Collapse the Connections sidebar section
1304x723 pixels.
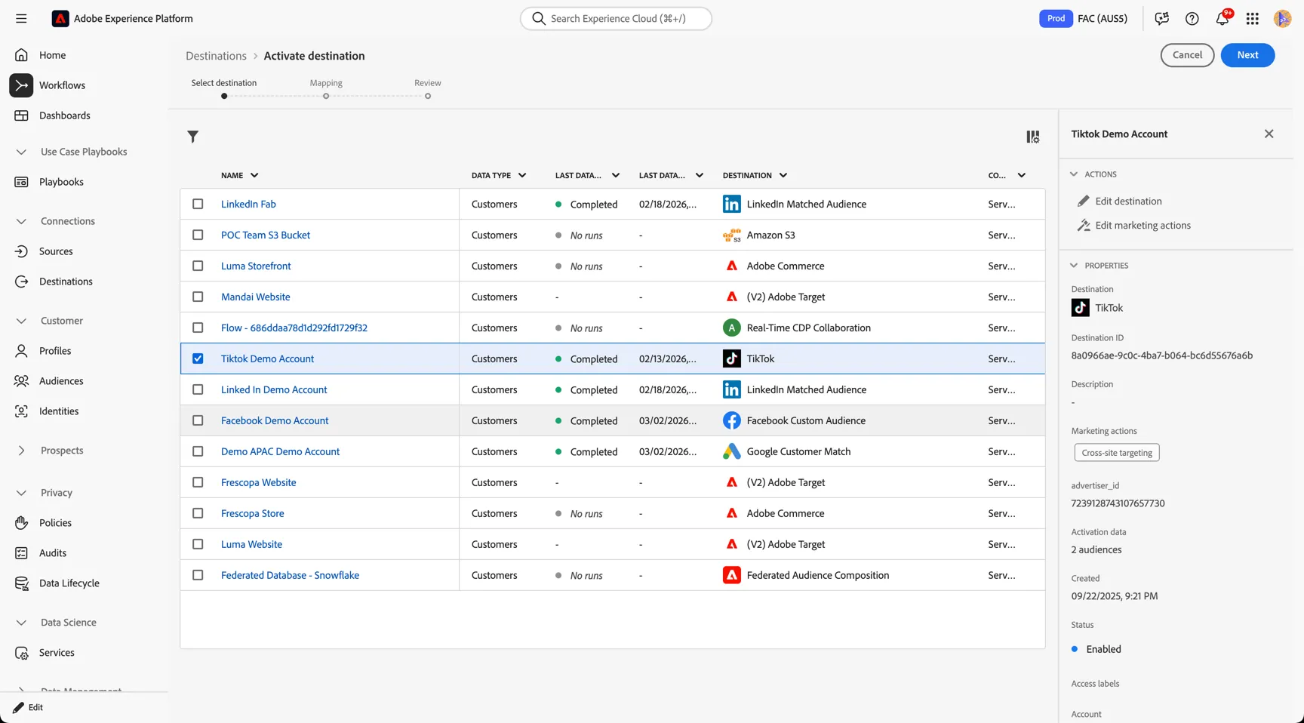click(x=21, y=221)
